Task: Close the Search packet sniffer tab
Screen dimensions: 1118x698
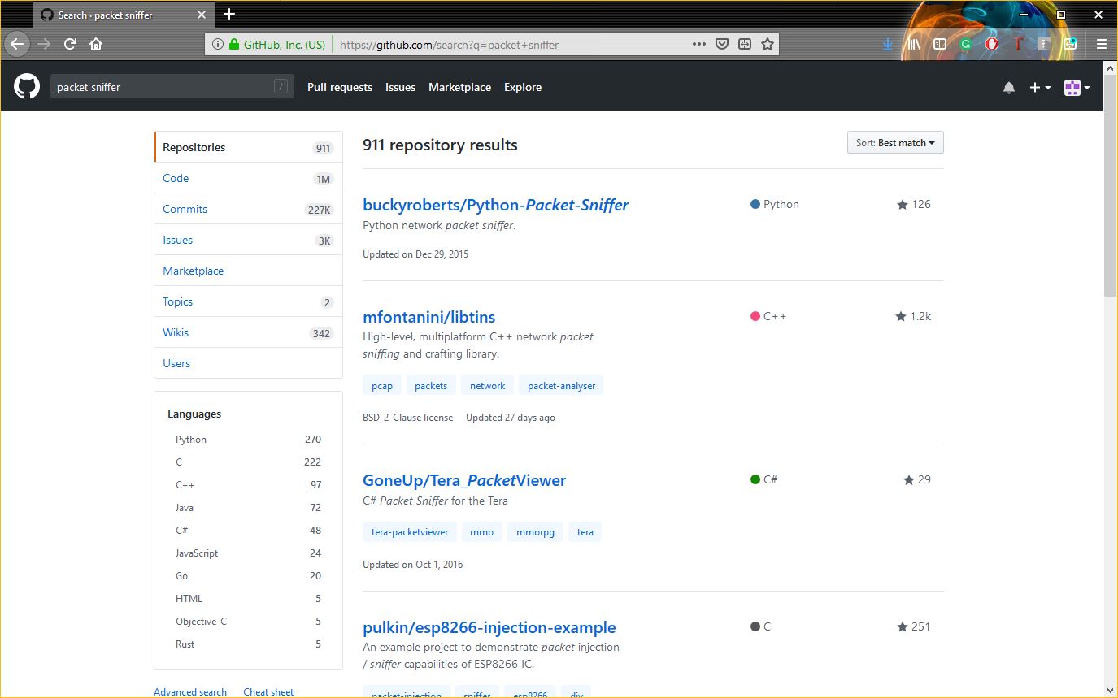Action: point(201,15)
